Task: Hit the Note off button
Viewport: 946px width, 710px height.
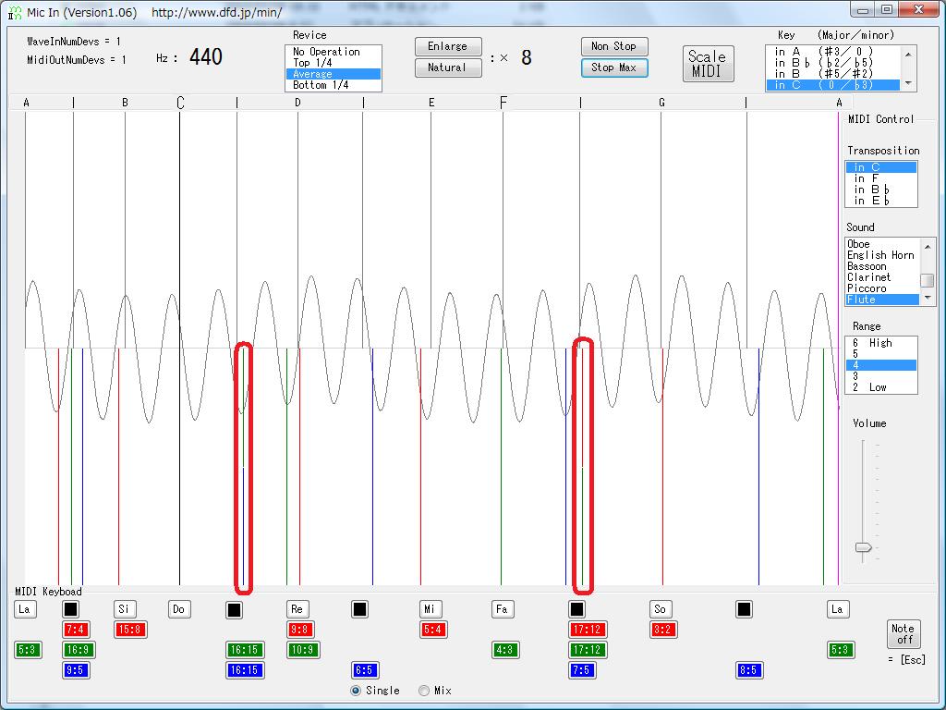Action: pyautogui.click(x=904, y=634)
